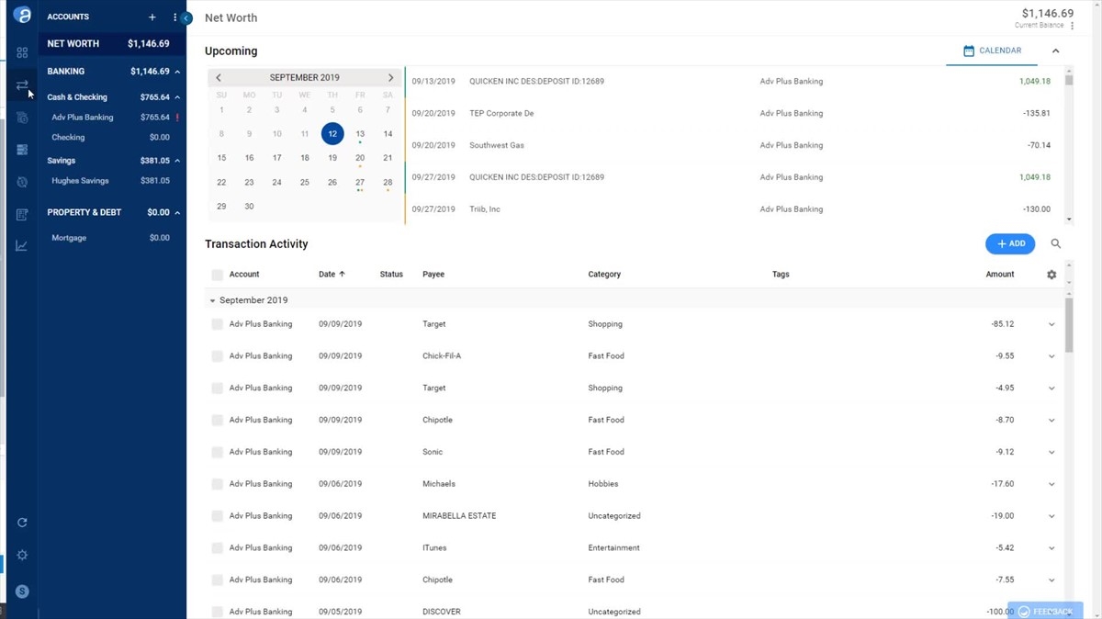Click the search icon in Transaction Activity

coord(1056,244)
